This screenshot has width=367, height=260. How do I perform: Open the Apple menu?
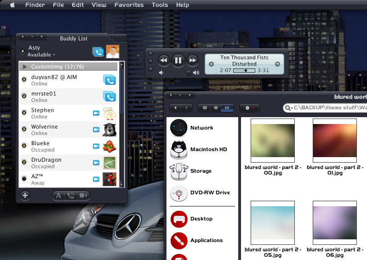coord(12,5)
